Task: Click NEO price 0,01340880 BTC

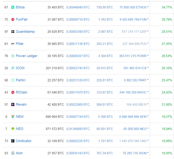Action: 78,129
